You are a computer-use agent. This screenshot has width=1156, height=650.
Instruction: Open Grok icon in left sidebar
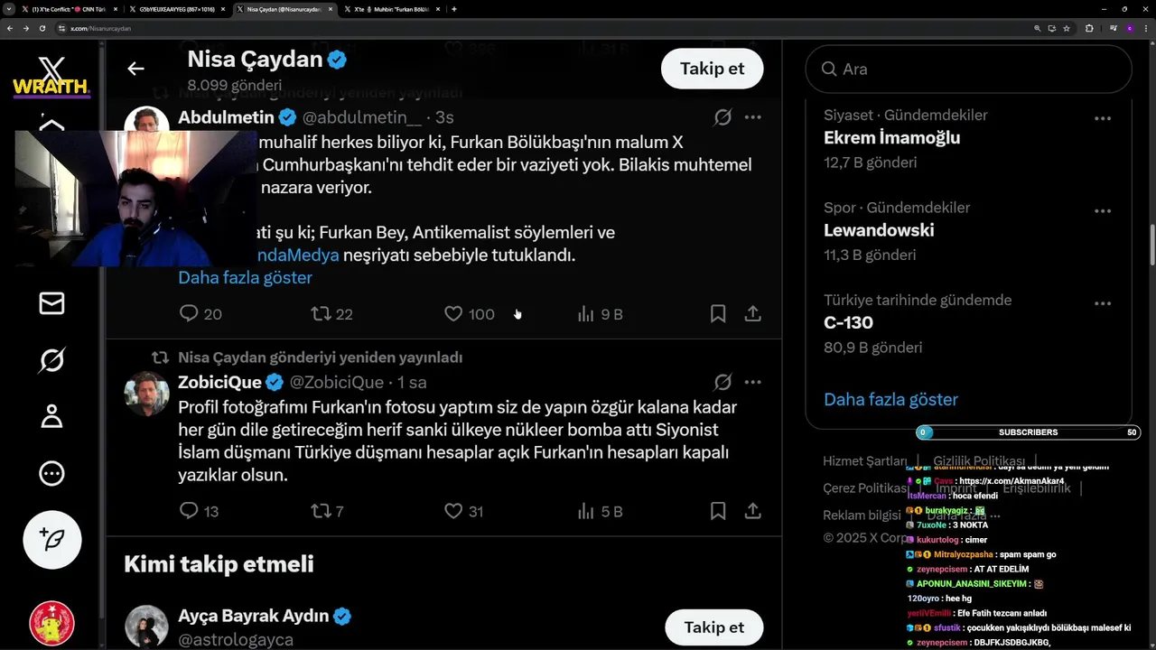coord(51,360)
